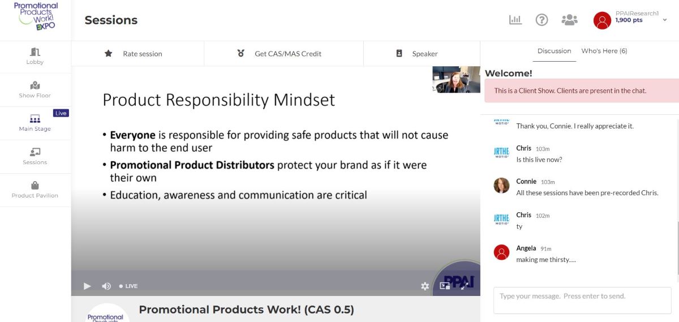Click the chat message input field
The height and width of the screenshot is (322, 679).
582,300
